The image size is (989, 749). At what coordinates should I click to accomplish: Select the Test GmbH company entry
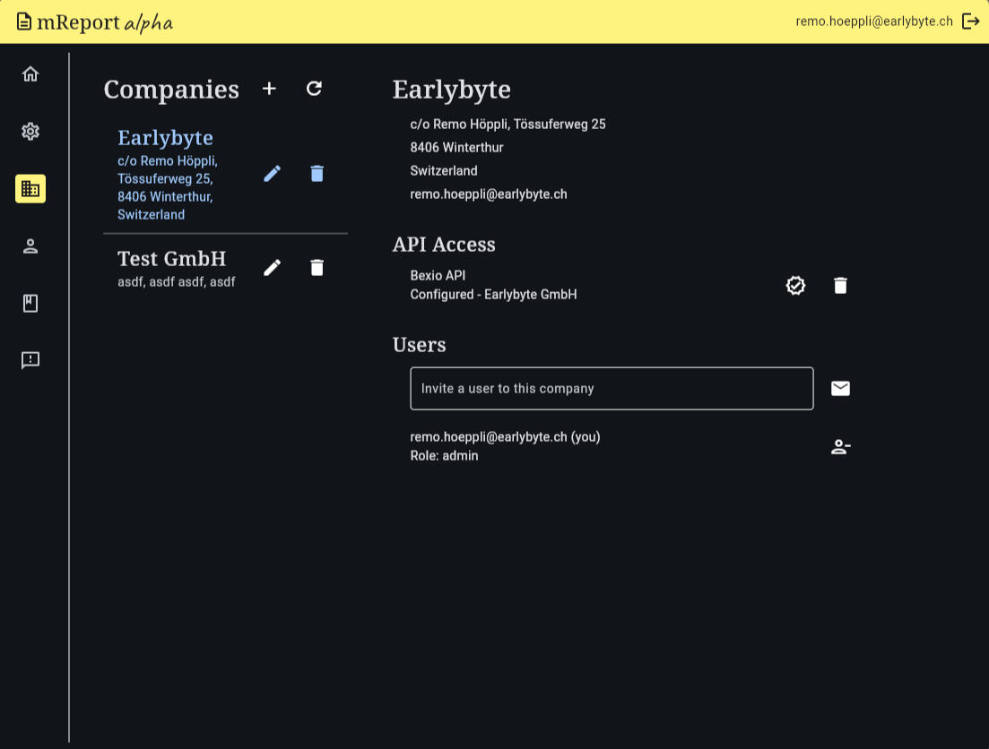coord(171,258)
